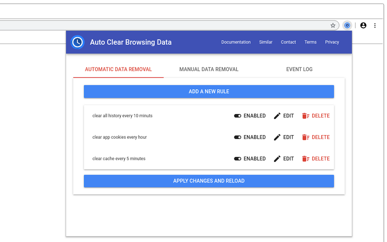Click the trash icon beside the cache rule
387x242 pixels.
(306, 158)
